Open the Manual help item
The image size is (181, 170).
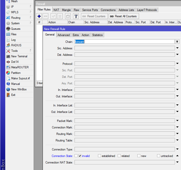15,84
